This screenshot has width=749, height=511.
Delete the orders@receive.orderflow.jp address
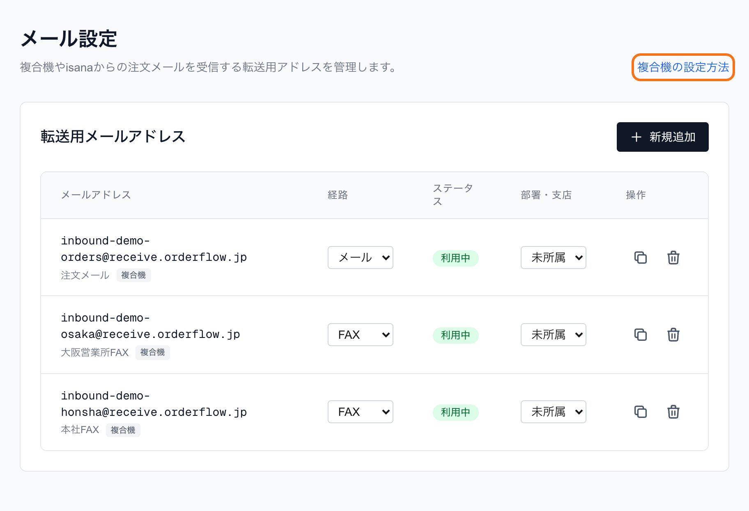click(x=673, y=258)
